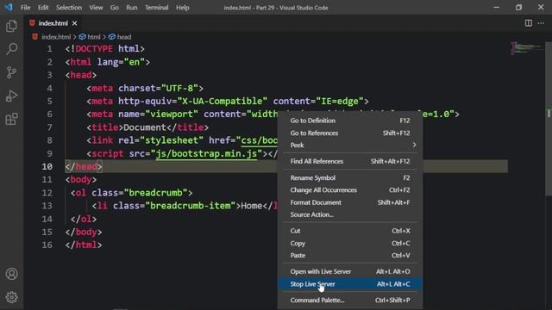Choose Command Palette... entry

click(x=350, y=301)
